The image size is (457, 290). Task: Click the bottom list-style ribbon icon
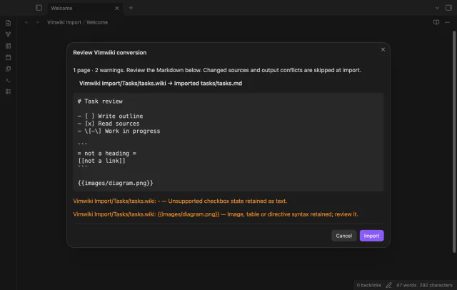(x=8, y=91)
